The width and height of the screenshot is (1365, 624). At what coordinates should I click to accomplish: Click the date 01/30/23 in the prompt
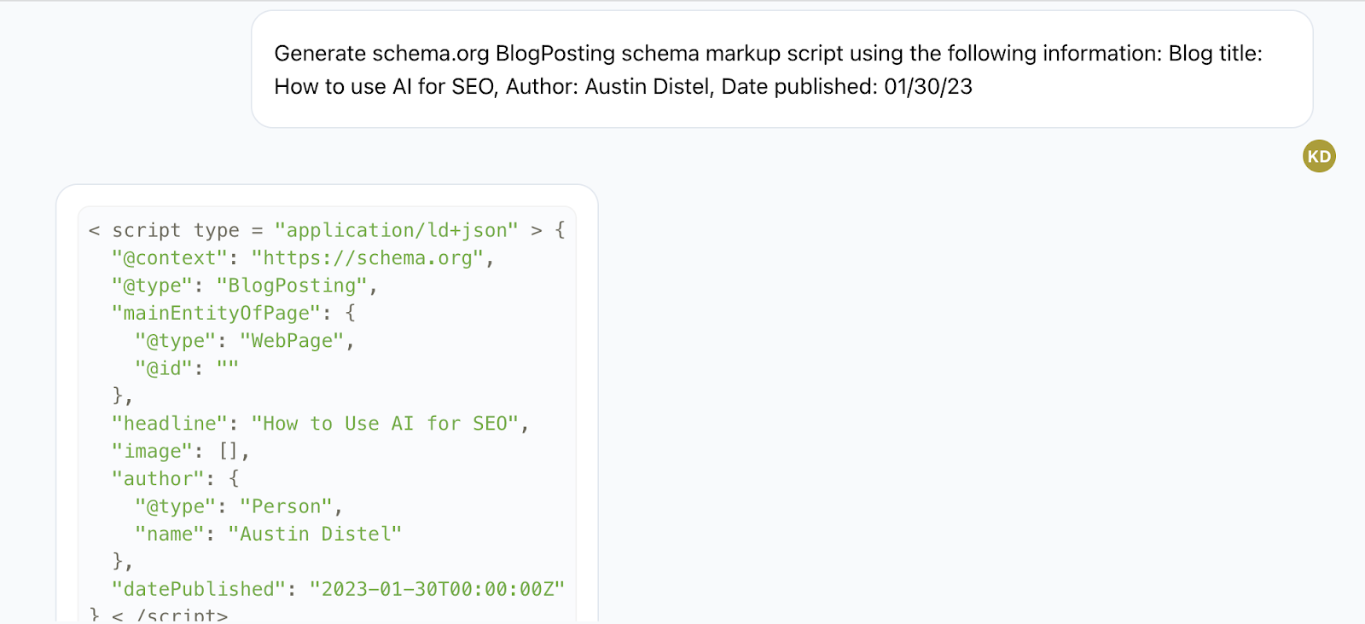pyautogui.click(x=928, y=86)
